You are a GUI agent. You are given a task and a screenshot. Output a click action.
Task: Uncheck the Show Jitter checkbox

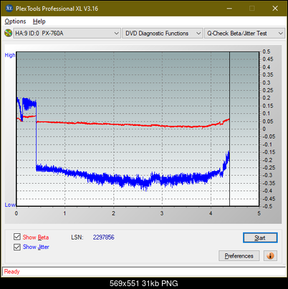tap(17, 247)
